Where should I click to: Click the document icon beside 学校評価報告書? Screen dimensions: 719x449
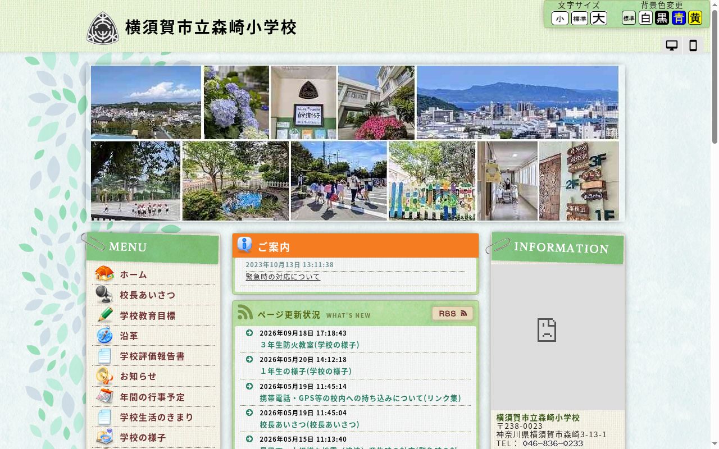[x=104, y=356]
